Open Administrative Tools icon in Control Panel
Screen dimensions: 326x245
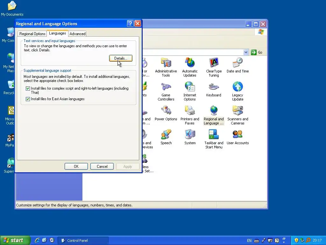[x=166, y=67]
